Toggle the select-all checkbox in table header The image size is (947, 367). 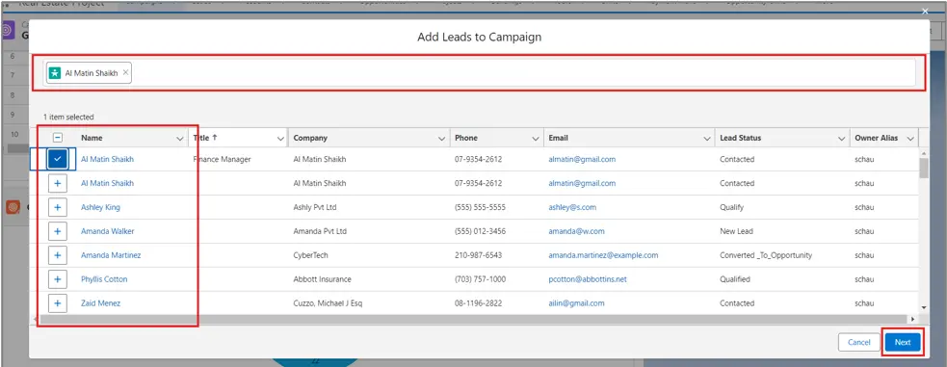coord(58,138)
